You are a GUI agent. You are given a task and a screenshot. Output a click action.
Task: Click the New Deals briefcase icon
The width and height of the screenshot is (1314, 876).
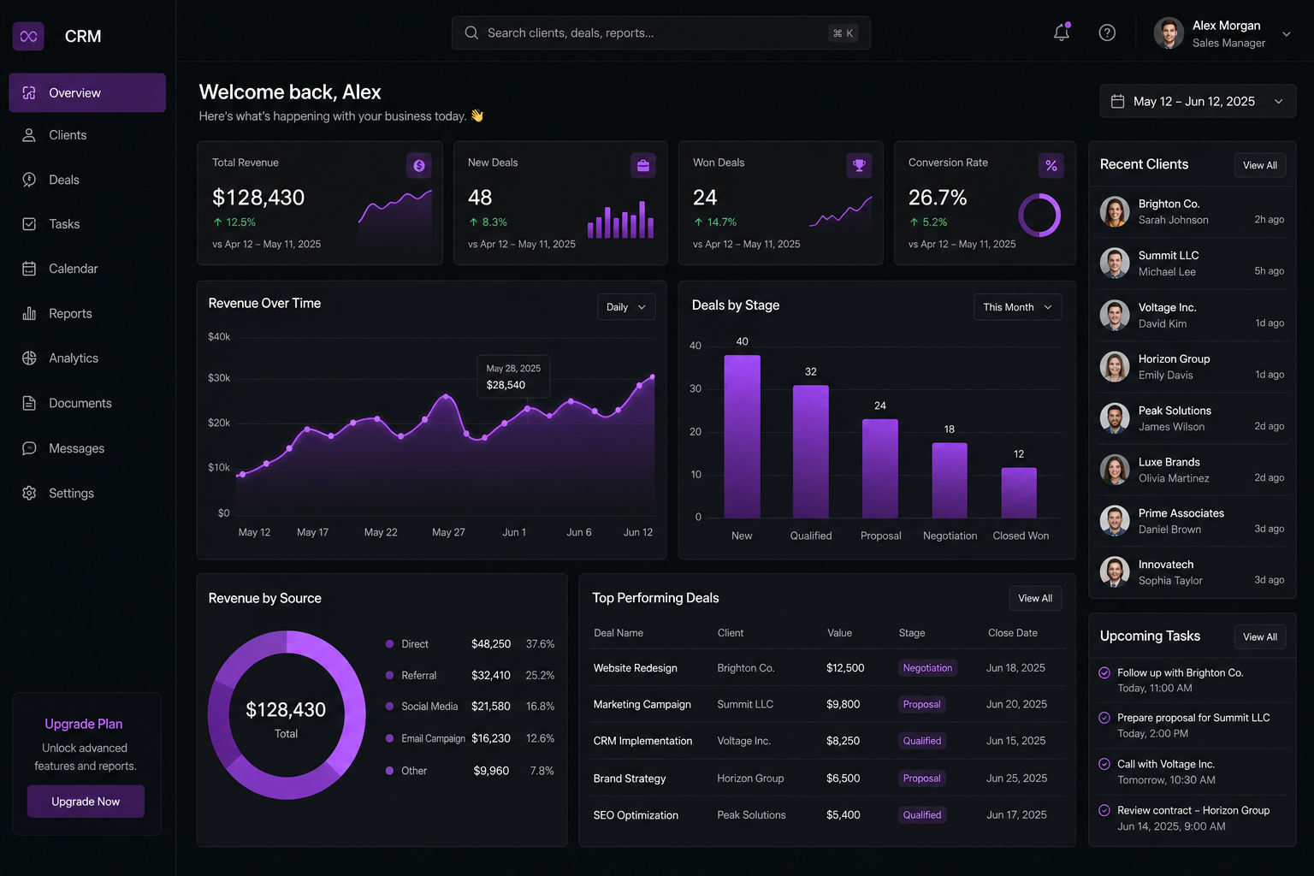pyautogui.click(x=643, y=166)
